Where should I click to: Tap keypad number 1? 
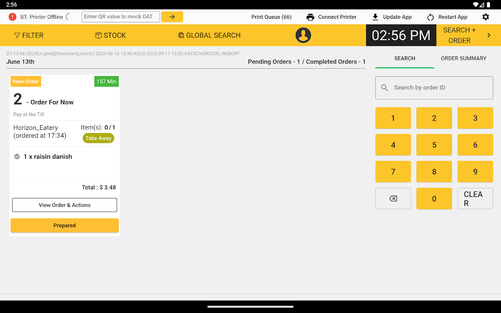coord(393,118)
